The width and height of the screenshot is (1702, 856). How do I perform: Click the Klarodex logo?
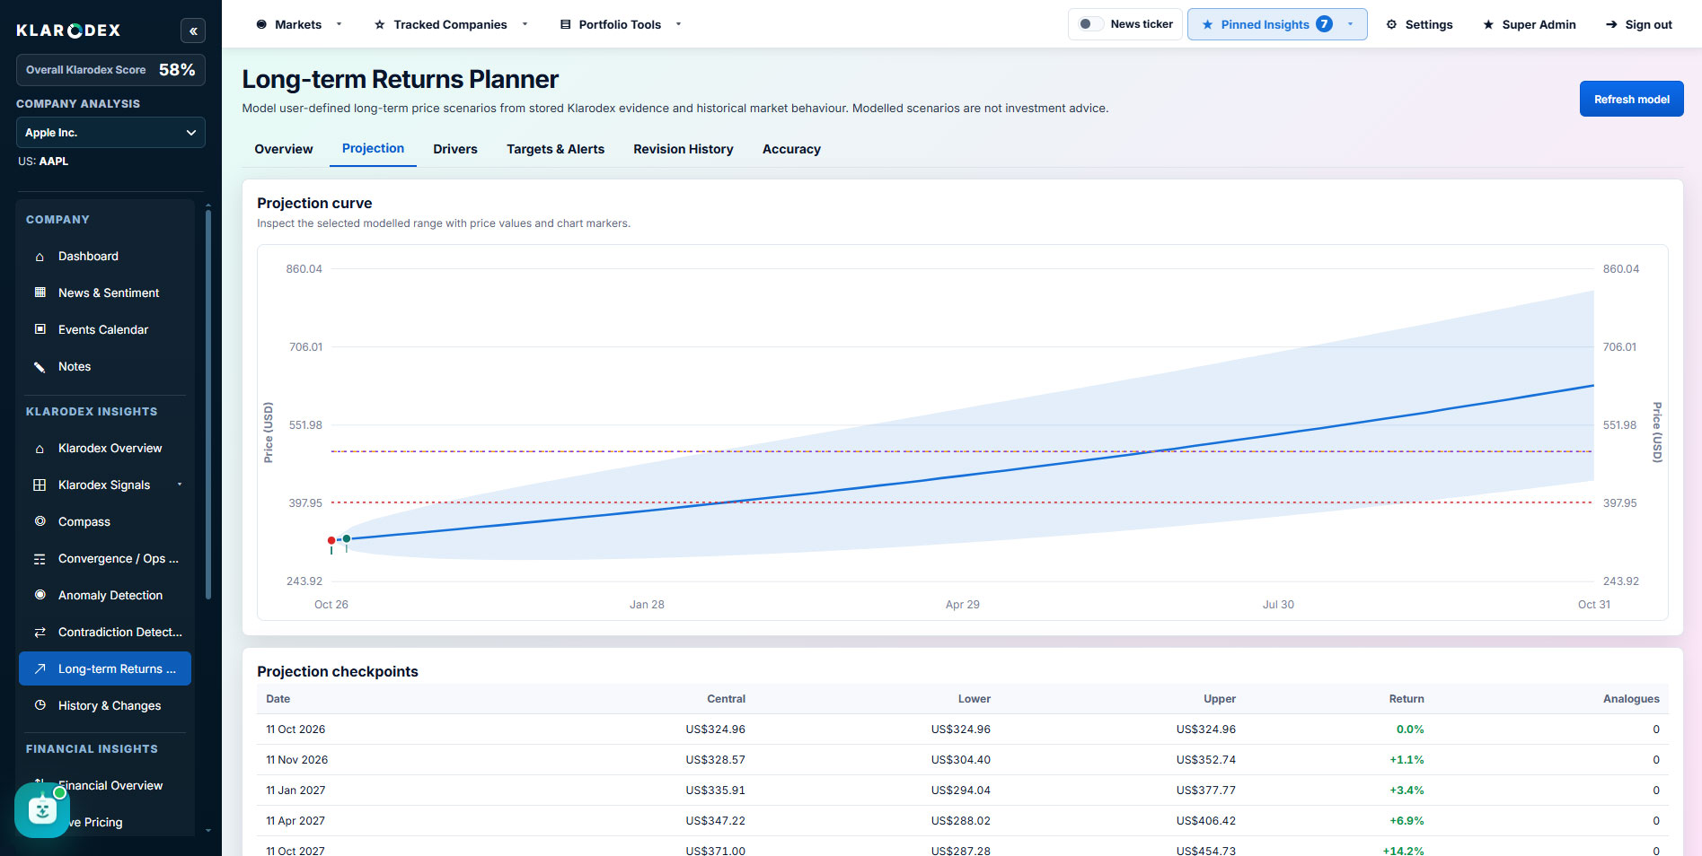point(68,31)
